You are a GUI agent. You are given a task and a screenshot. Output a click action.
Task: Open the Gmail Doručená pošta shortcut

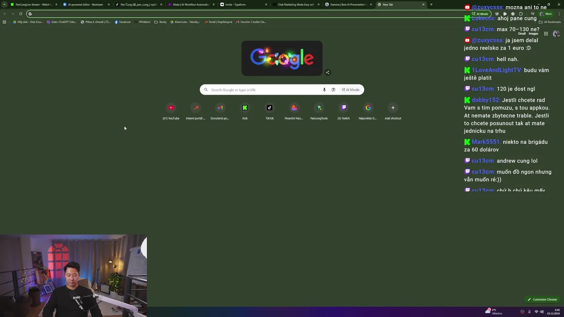tap(220, 111)
